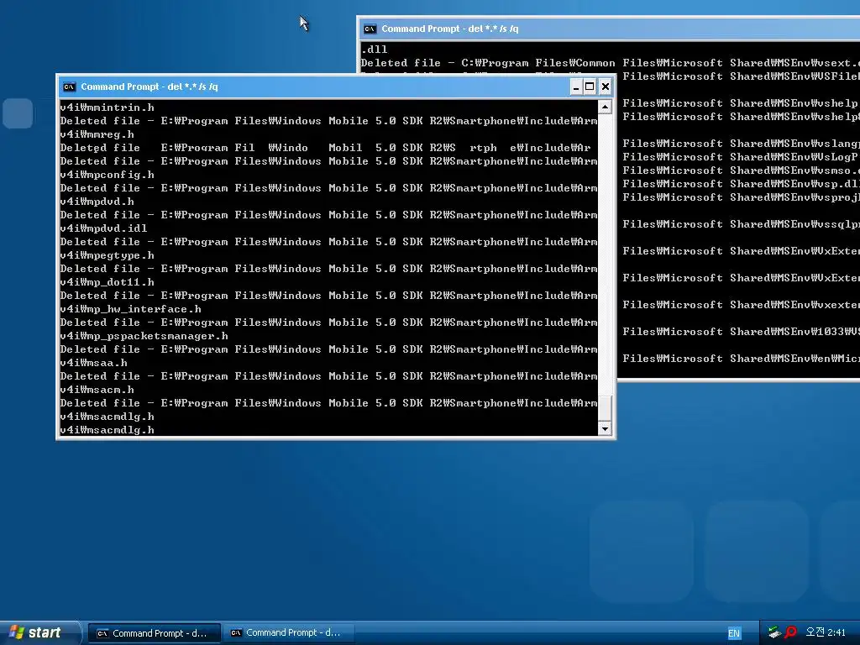Close the front Command Prompt window
This screenshot has width=860, height=645.
click(x=605, y=87)
